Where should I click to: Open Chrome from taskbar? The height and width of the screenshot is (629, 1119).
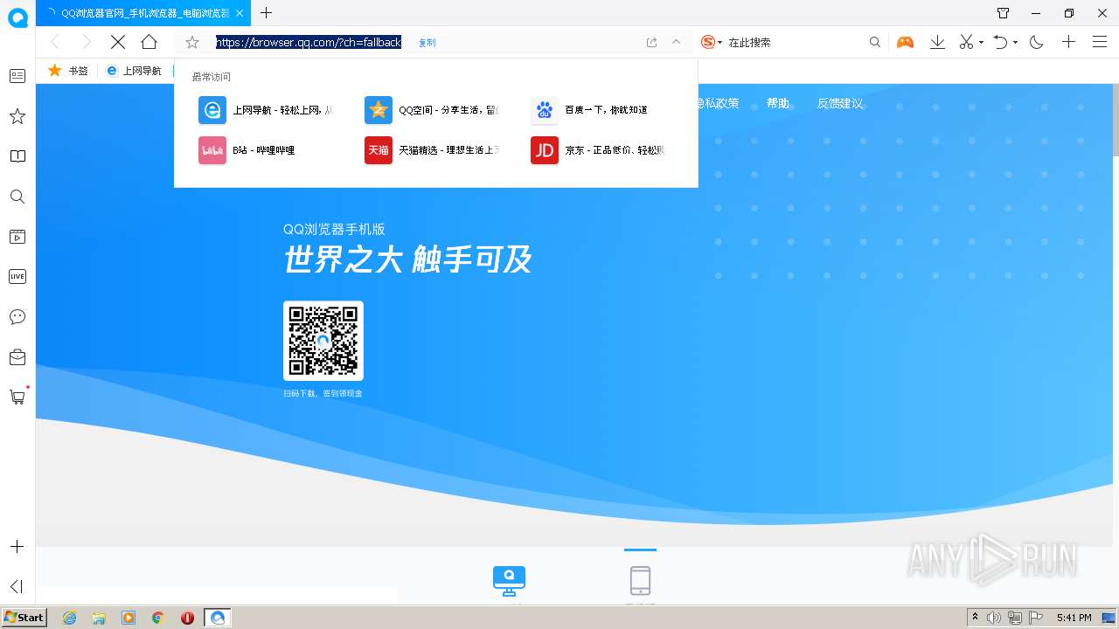(x=157, y=618)
